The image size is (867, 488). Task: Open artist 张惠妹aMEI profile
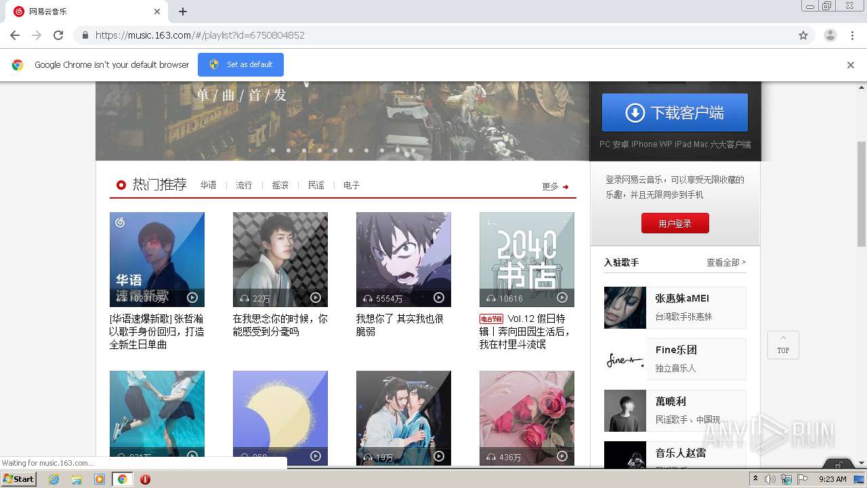[x=682, y=298]
